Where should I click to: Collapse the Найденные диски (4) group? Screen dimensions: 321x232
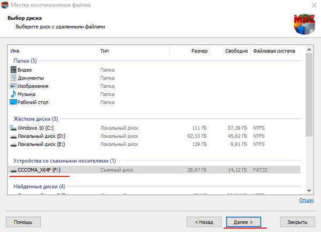(x=39, y=186)
